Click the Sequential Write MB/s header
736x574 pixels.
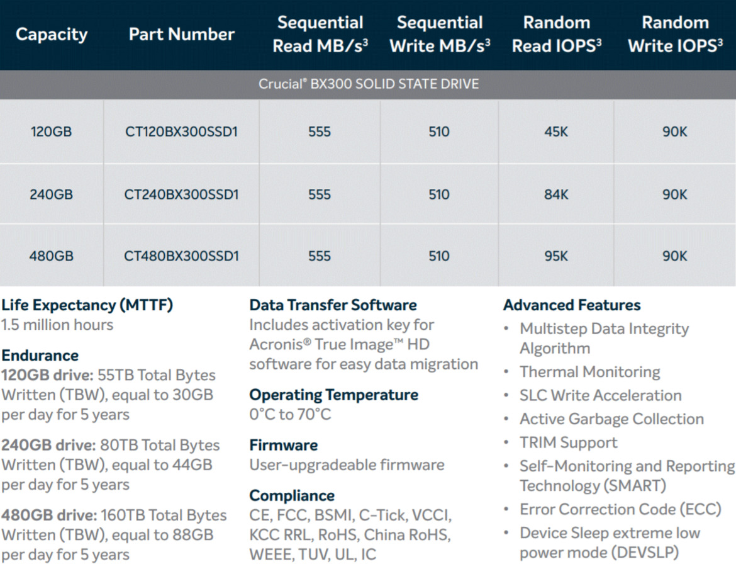point(440,34)
